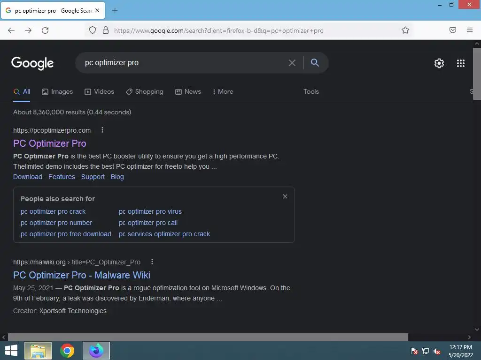Image resolution: width=481 pixels, height=360 pixels.
Task: Search for pc optimizer pro free download
Action: click(x=66, y=234)
